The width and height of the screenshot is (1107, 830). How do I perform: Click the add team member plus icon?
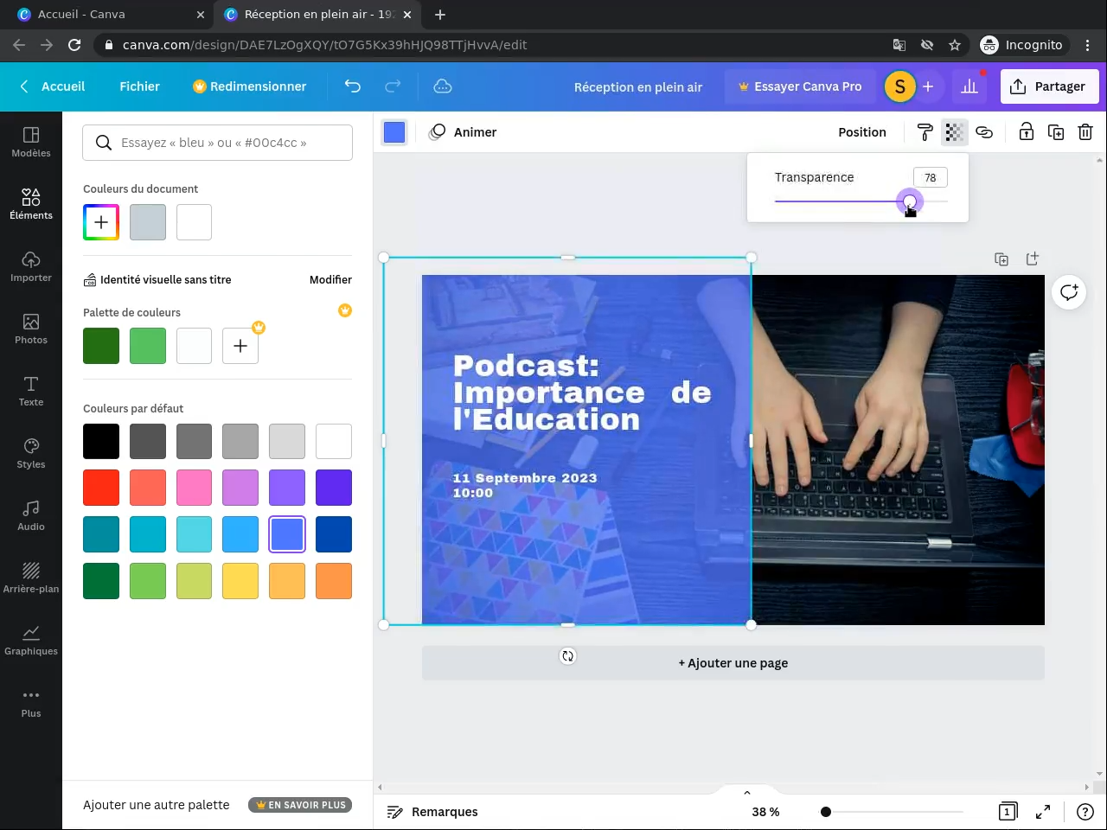pyautogui.click(x=928, y=86)
